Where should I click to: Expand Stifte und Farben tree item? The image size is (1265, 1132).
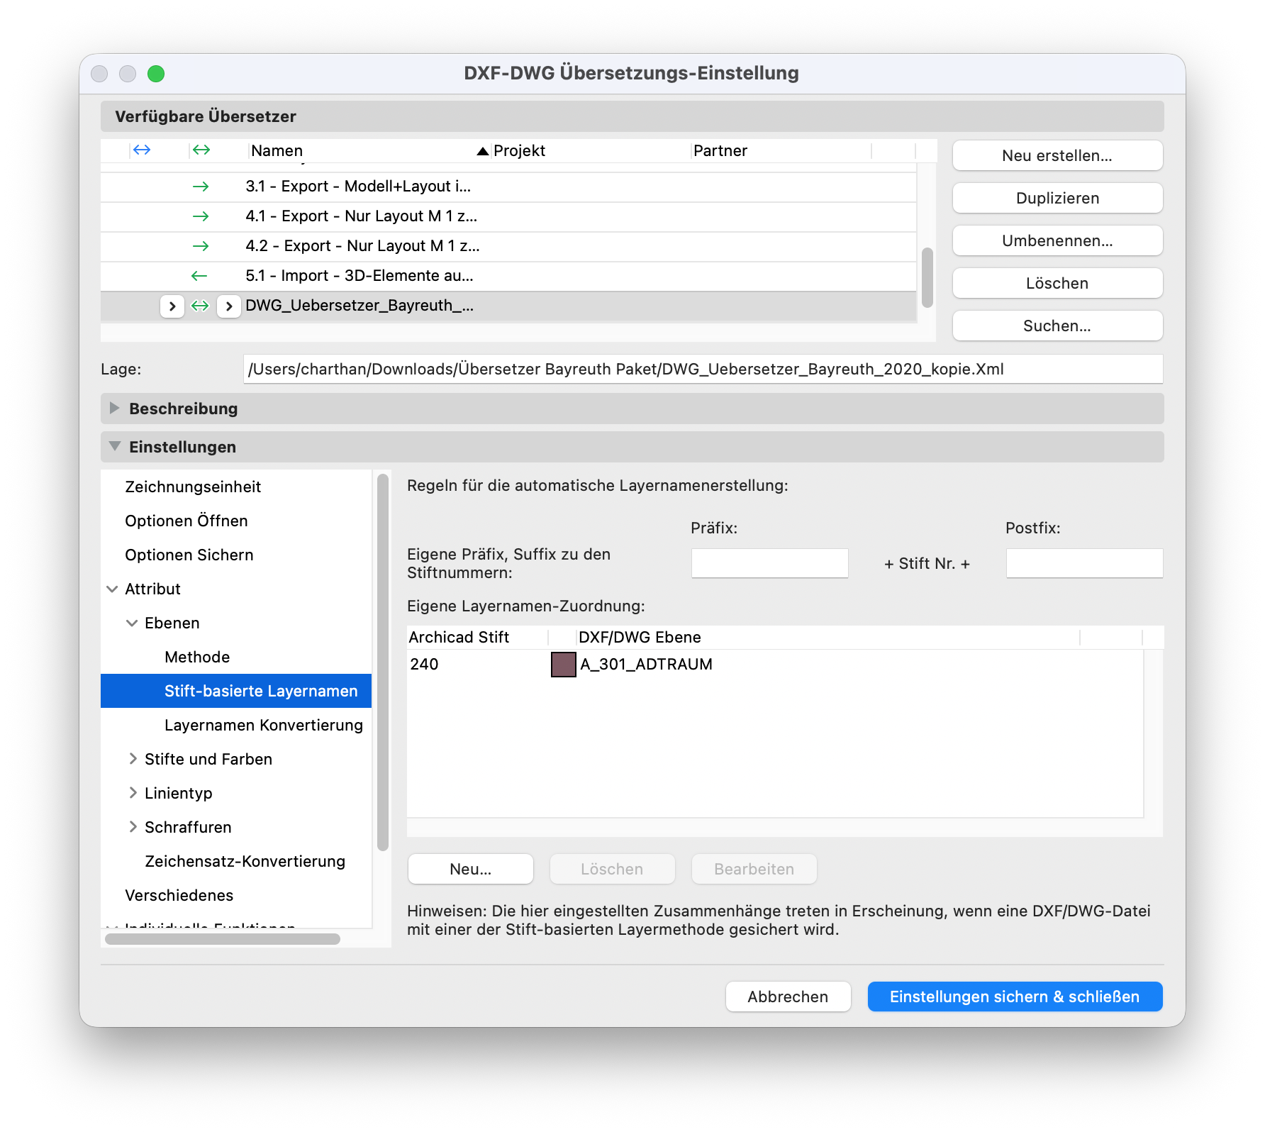point(133,759)
